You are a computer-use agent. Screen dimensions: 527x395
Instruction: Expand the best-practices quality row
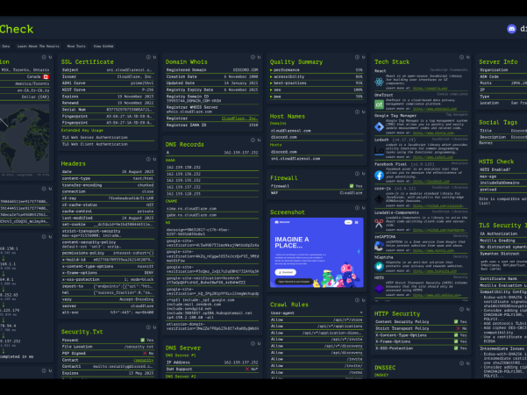click(317, 83)
